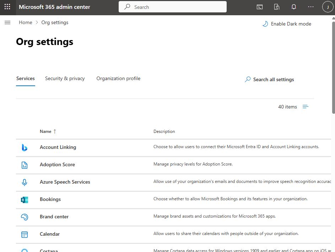Click the moon icon for Dark mode
This screenshot has height=252, width=335.
(x=265, y=24)
